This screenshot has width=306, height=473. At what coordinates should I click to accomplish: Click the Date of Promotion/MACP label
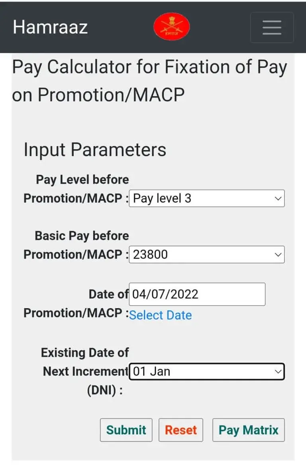76,303
